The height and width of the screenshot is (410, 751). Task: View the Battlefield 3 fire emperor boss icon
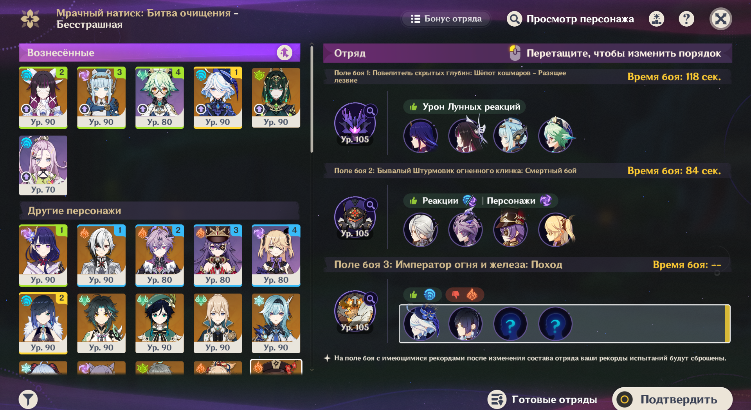pyautogui.click(x=355, y=311)
